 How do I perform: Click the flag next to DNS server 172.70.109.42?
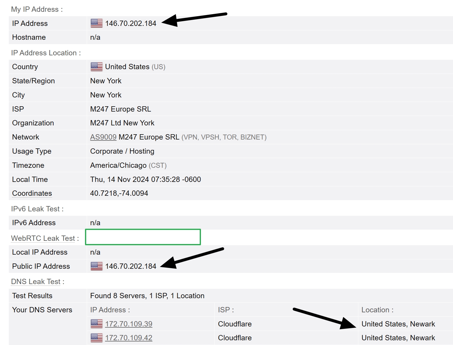[96, 338]
